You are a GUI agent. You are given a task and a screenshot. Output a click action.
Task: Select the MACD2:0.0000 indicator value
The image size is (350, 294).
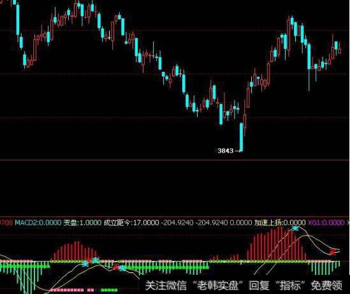(38, 223)
